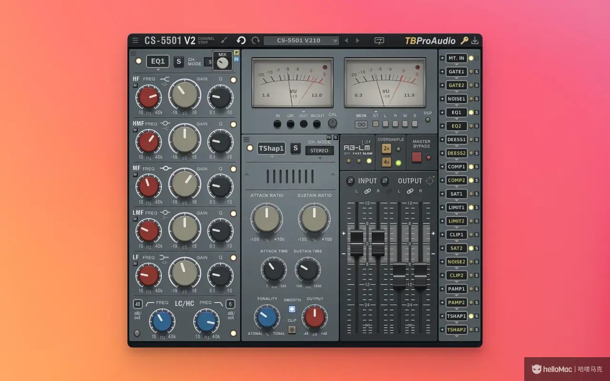This screenshot has height=381, width=610.
Task: Expand the arrow below EQ1 module name
Action: [158, 69]
